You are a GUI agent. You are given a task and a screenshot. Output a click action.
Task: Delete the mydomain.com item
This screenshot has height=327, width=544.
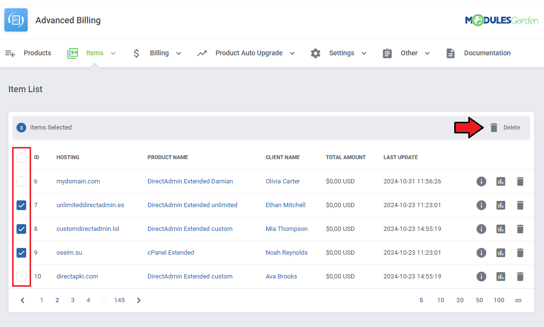[x=520, y=181]
